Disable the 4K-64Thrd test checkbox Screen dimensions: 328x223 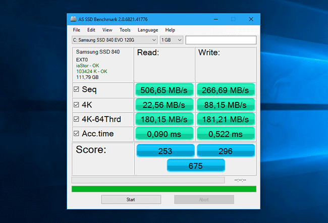(76, 119)
